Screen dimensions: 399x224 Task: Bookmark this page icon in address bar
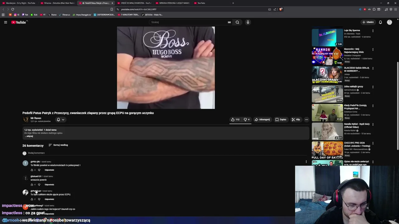coord(112,9)
